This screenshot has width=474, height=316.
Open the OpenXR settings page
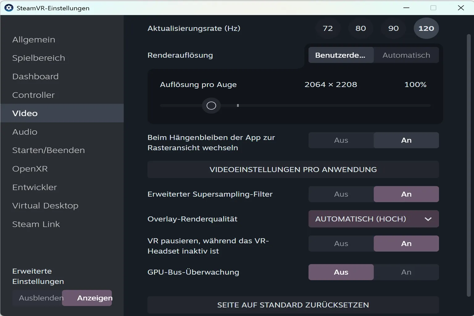point(62,169)
